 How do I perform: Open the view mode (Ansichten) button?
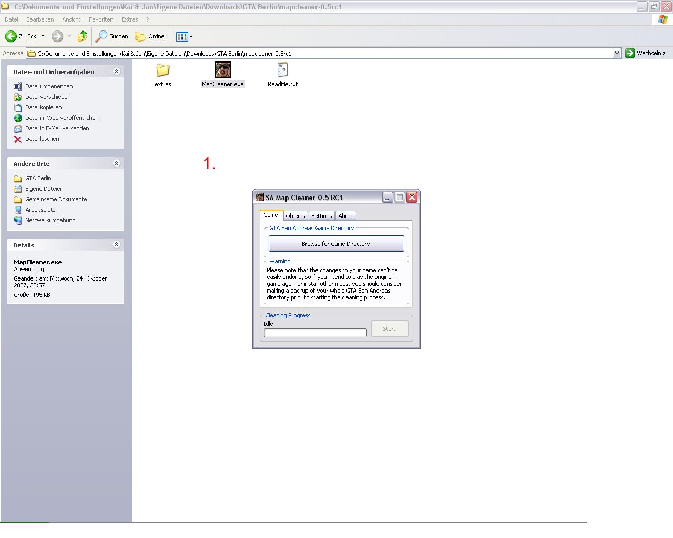coord(182,36)
